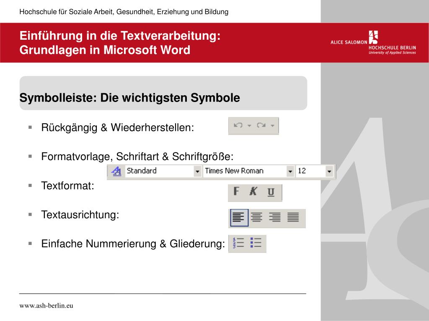429x321 pixels.
Task: Expand the font size 12 dropdown
Action: click(329, 171)
